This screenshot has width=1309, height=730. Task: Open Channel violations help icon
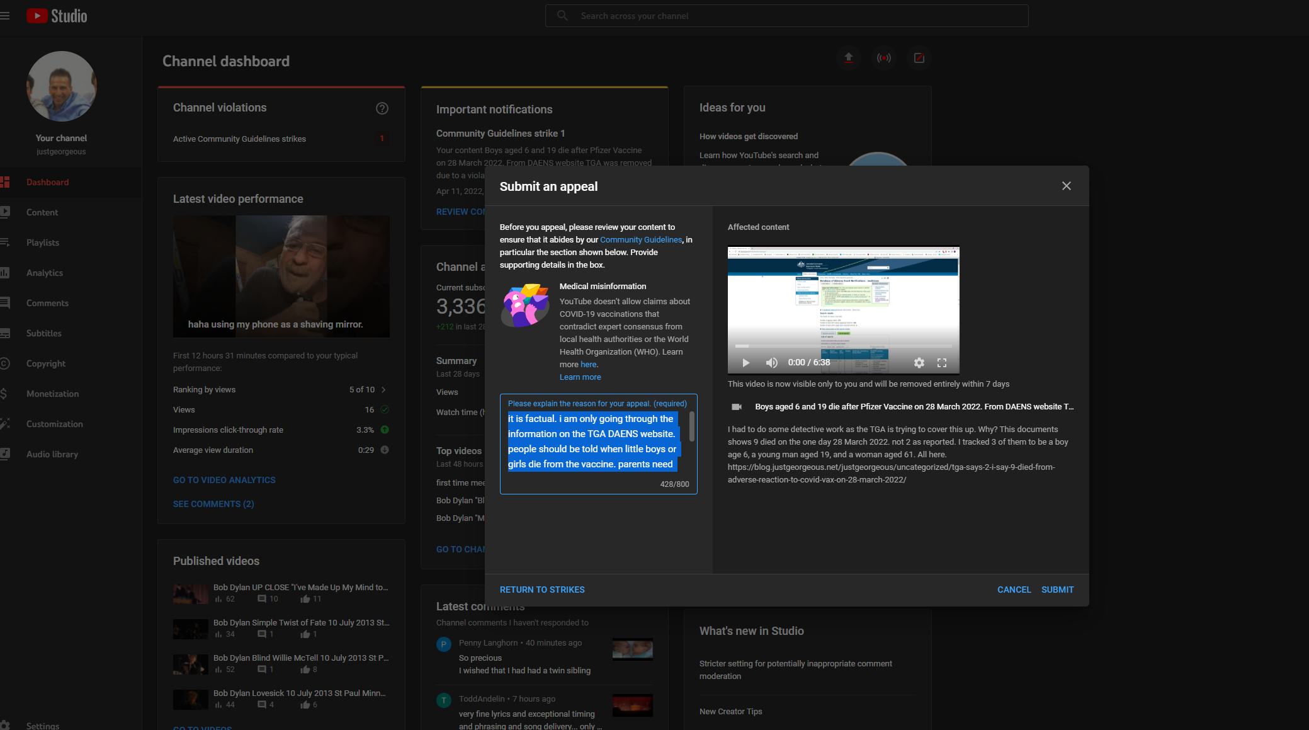pyautogui.click(x=382, y=108)
